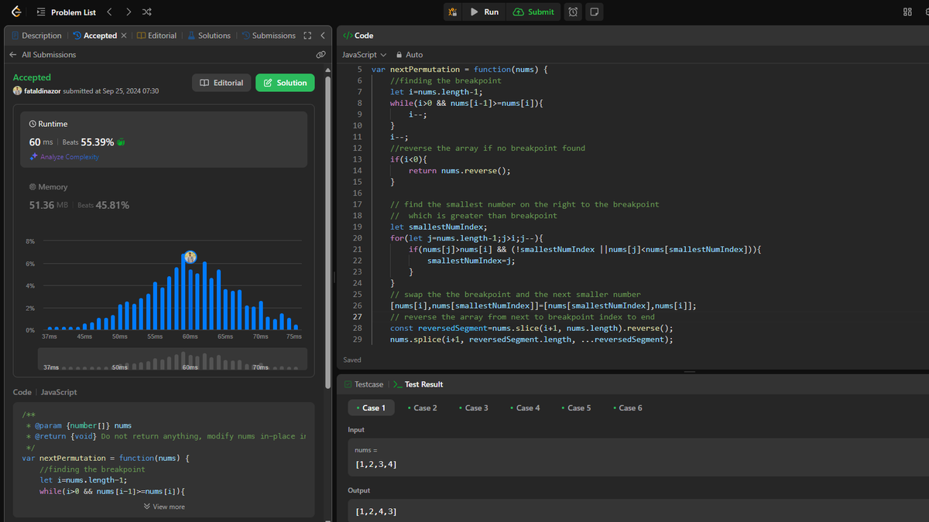Switch to the Solutions tab
Screen dimensions: 929x522
tap(209, 36)
